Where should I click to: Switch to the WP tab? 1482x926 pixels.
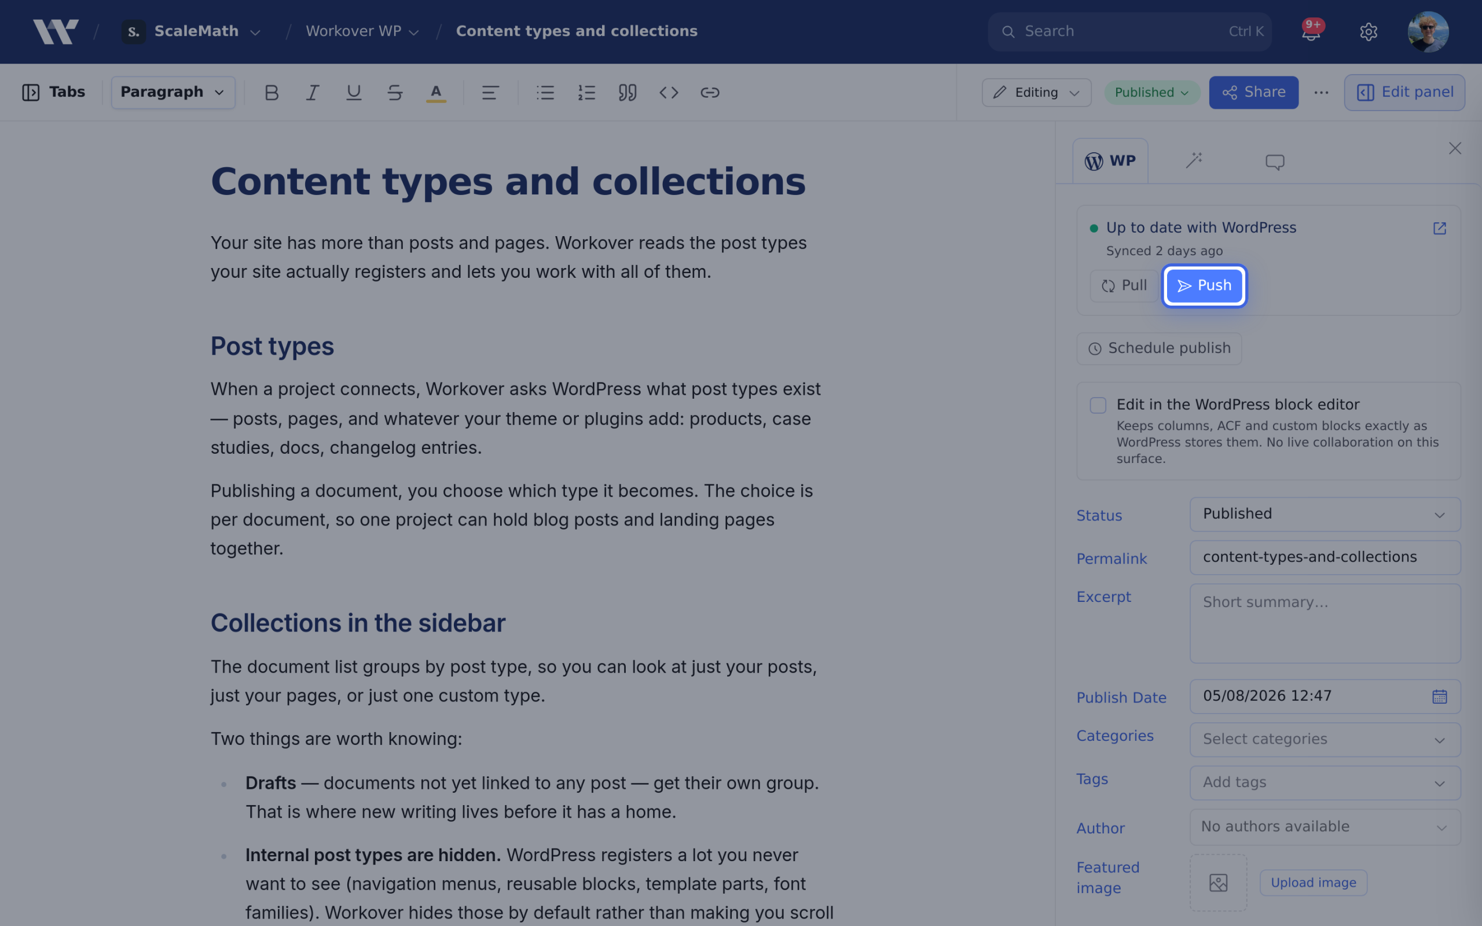tap(1110, 161)
